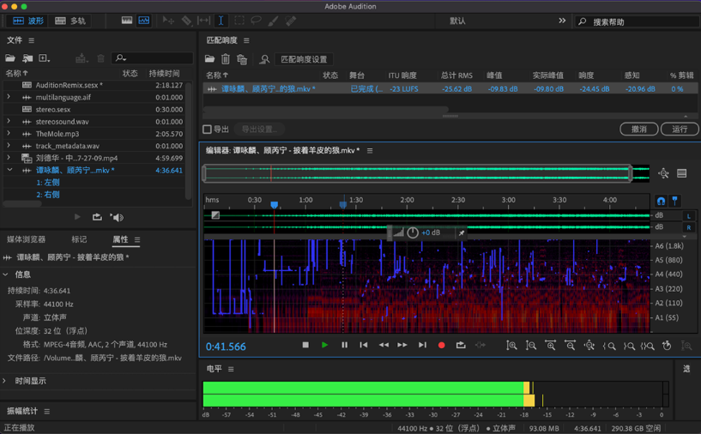Remove selected file trash icon in Match Loudness
The height and width of the screenshot is (434, 701).
(226, 59)
